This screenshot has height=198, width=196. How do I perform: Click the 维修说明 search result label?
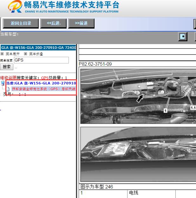pyautogui.click(x=8, y=77)
